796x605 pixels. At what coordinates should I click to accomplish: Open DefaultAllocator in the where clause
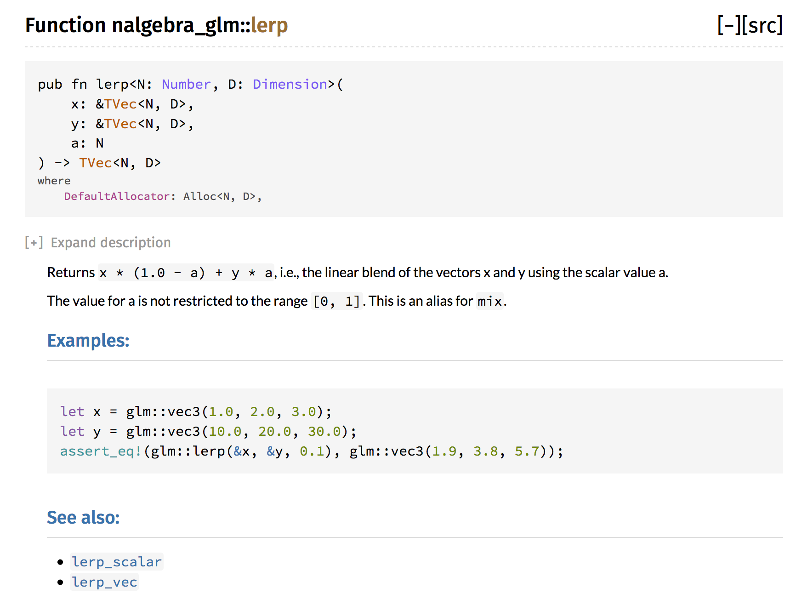coord(117,196)
